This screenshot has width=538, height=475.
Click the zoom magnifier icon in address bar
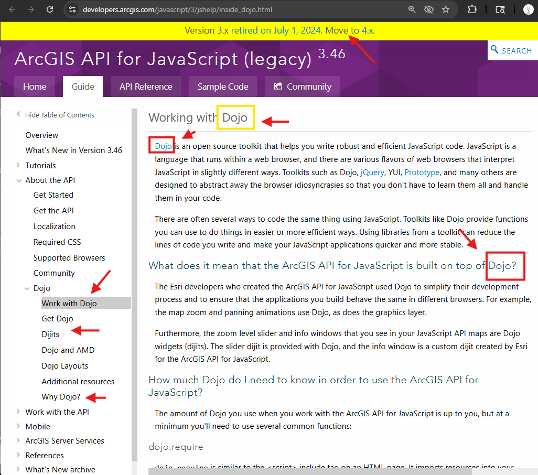412,9
